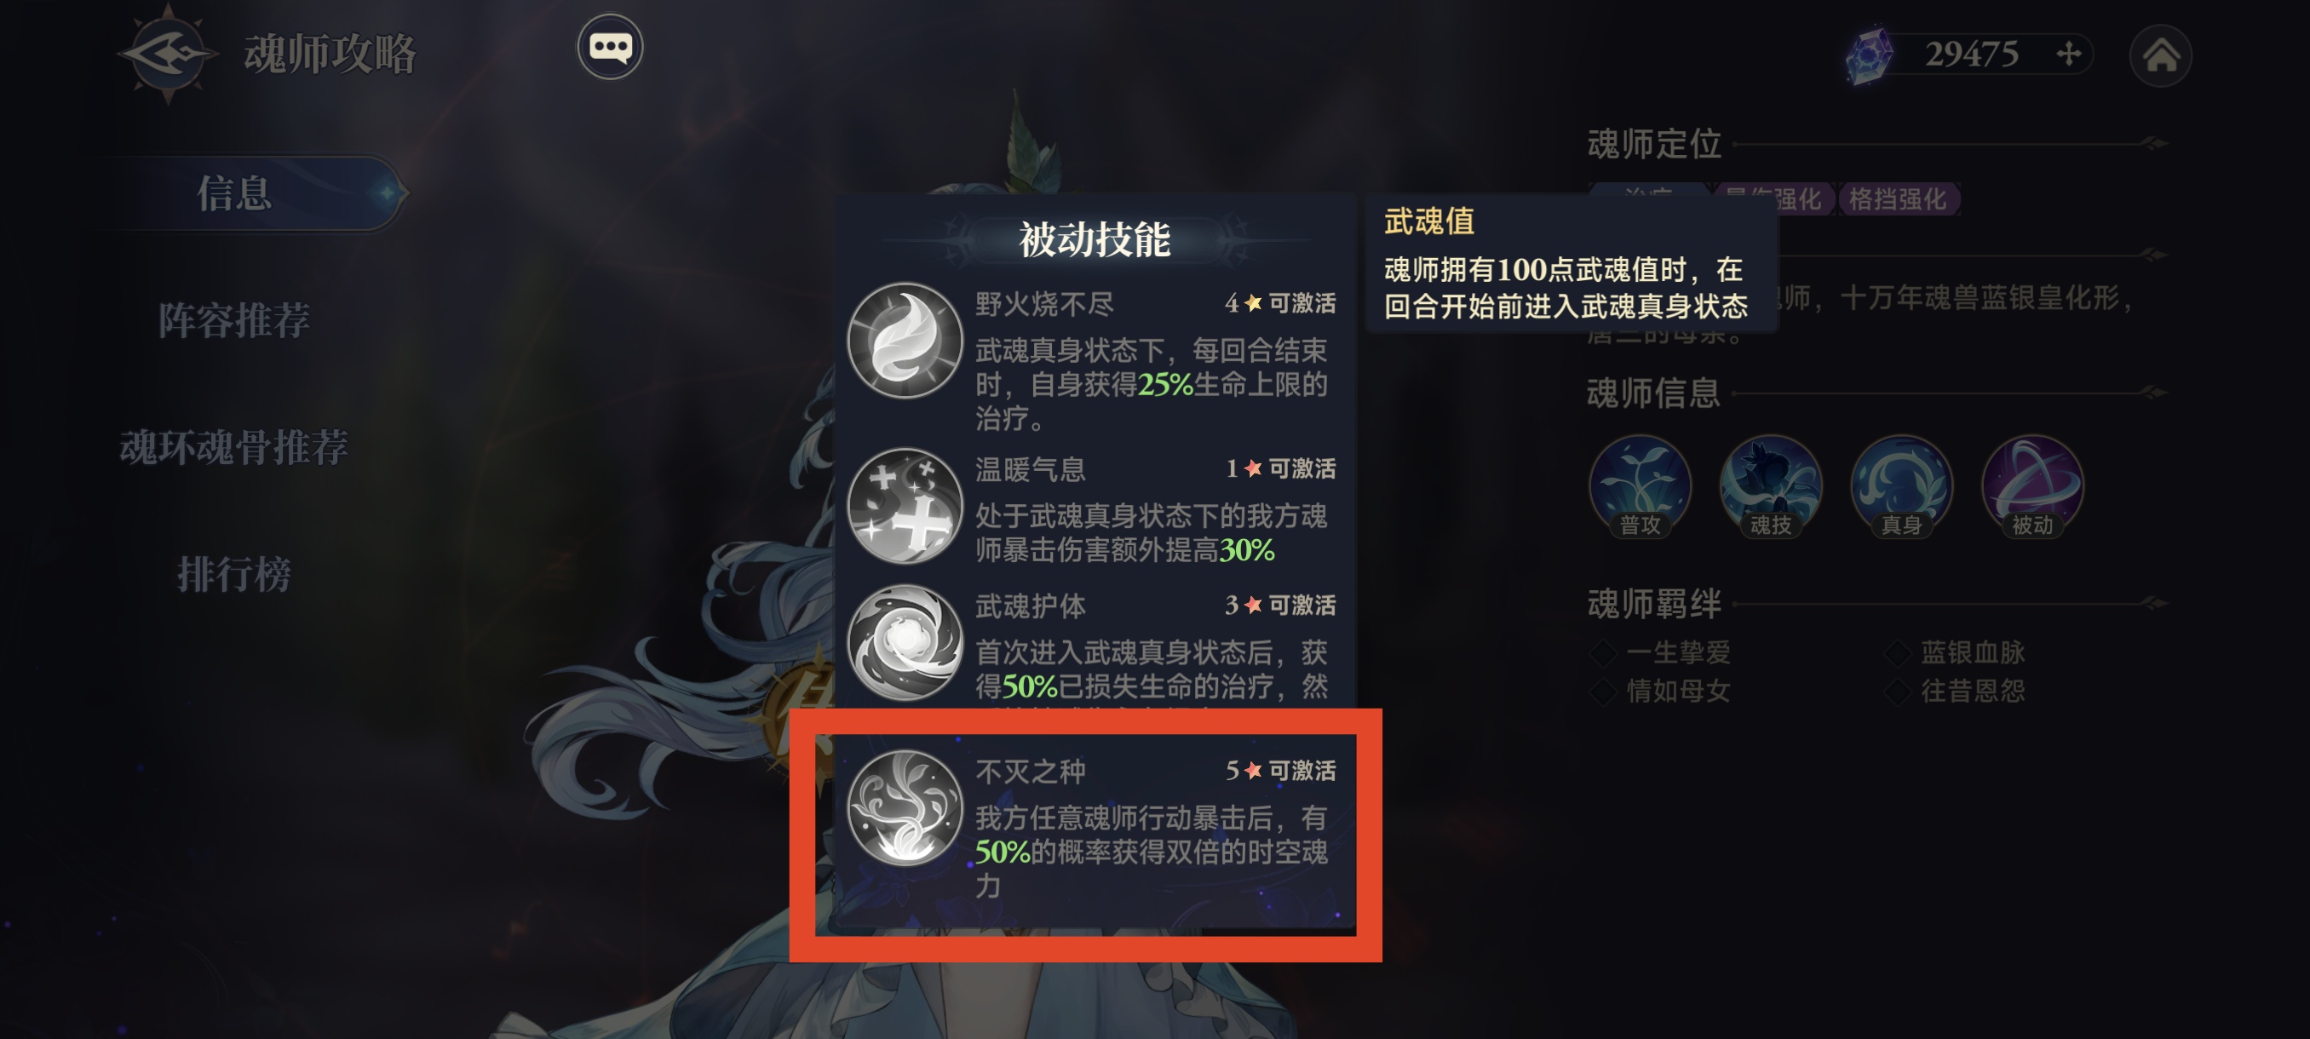
Task: Tap the 格挡强化 role tag
Action: coord(1898,199)
